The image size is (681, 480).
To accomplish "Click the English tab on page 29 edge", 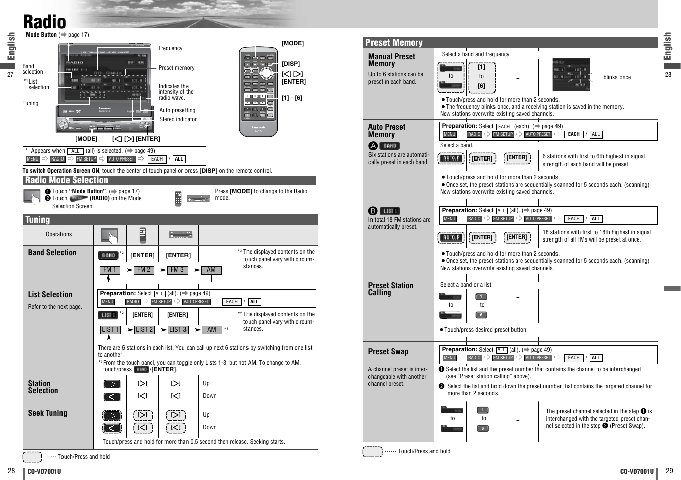I will [x=668, y=46].
